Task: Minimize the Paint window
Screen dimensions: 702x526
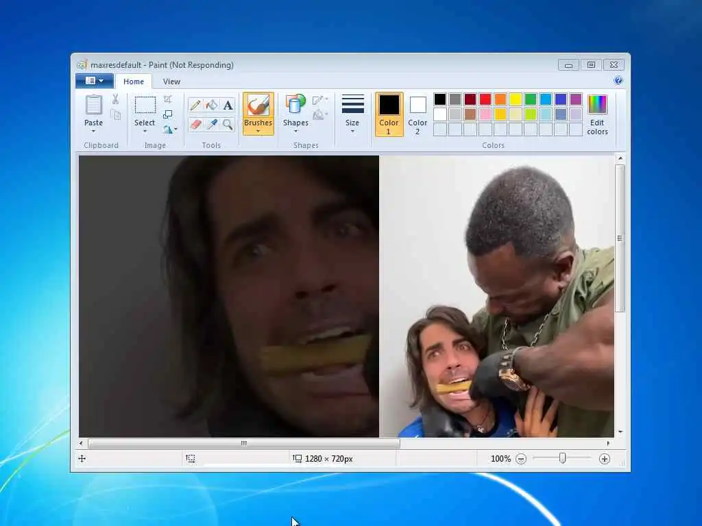Action: (x=568, y=65)
